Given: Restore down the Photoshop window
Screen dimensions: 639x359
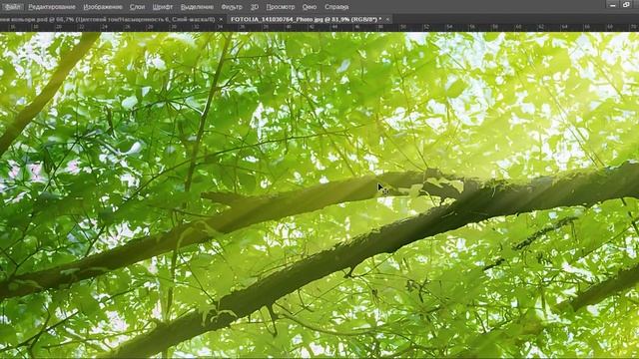Looking at the screenshot, I should [626, 5].
